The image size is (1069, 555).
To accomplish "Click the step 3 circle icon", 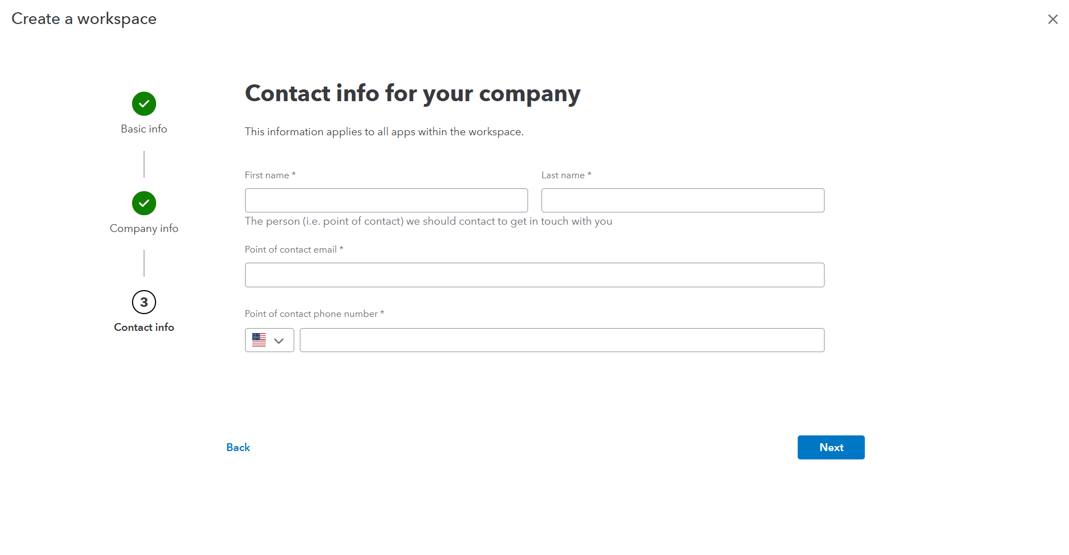I will 144,302.
